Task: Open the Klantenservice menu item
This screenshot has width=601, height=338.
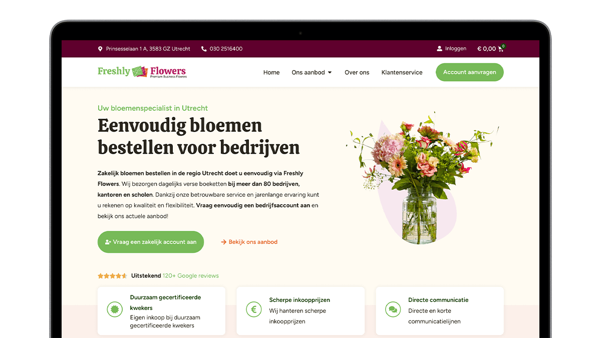Action: (x=402, y=73)
